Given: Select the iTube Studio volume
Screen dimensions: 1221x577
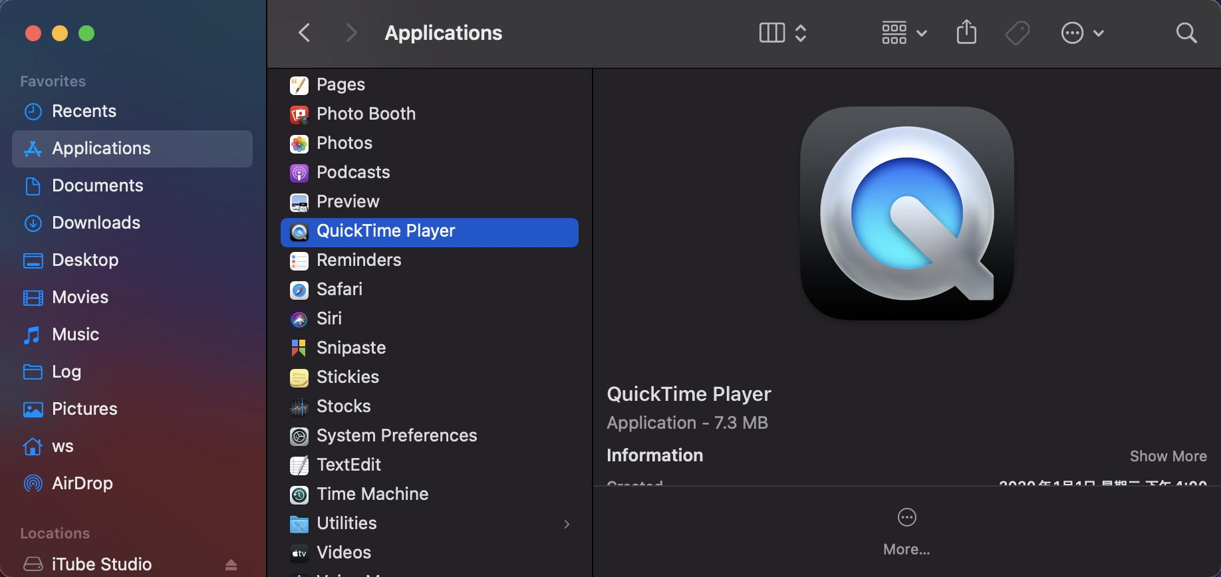Looking at the screenshot, I should click(x=102, y=564).
